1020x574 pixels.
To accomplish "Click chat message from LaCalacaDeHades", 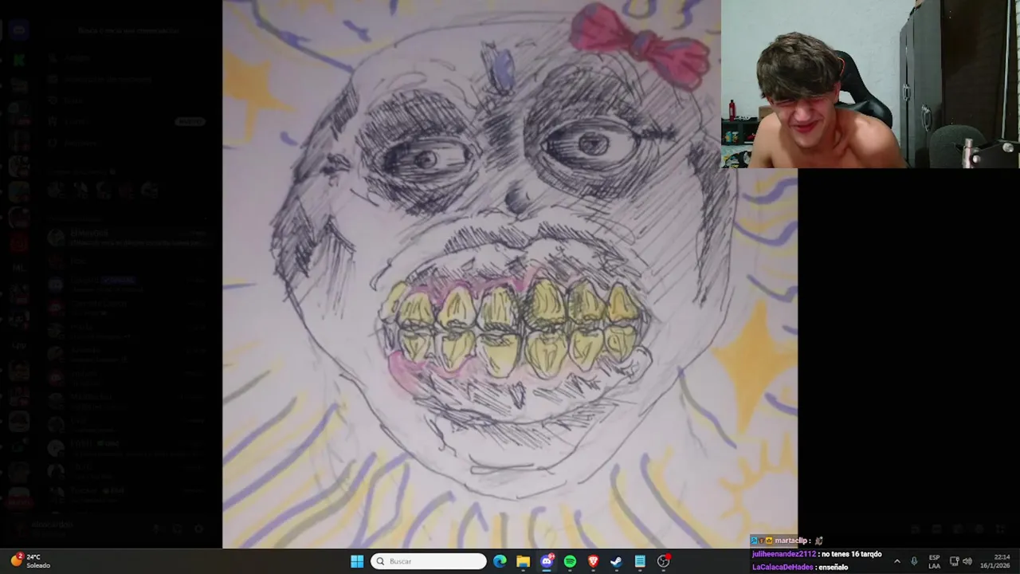I will click(800, 567).
